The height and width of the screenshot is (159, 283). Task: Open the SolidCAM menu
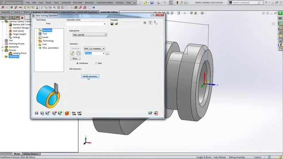pyautogui.click(x=66, y=3)
